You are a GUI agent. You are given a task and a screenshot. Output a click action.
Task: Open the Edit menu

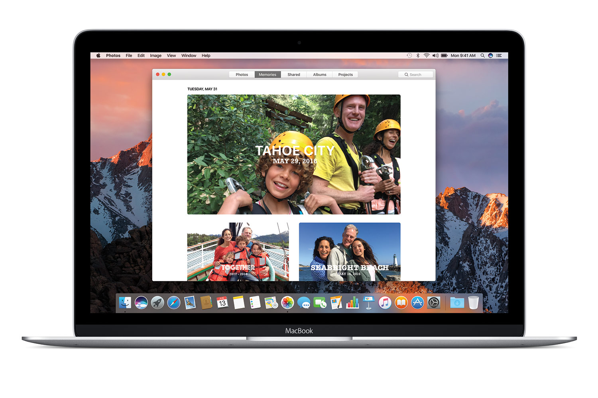[141, 56]
